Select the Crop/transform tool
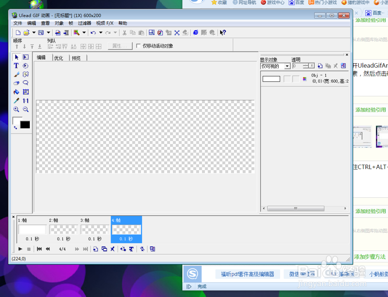This screenshot has height=297, width=388. point(26,92)
